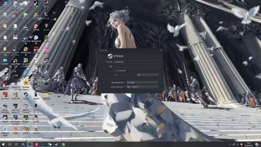Open Task View on the taskbar
261x147 pixels.
pyautogui.click(x=16, y=144)
